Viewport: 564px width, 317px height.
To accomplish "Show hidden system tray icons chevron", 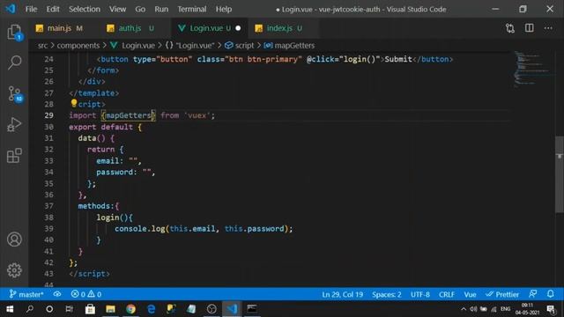I will point(464,309).
